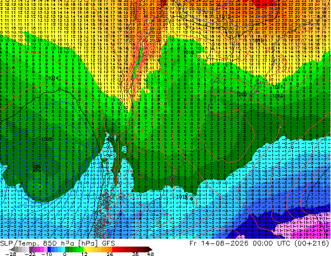Click the '-22' legend value

click(x=30, y=254)
